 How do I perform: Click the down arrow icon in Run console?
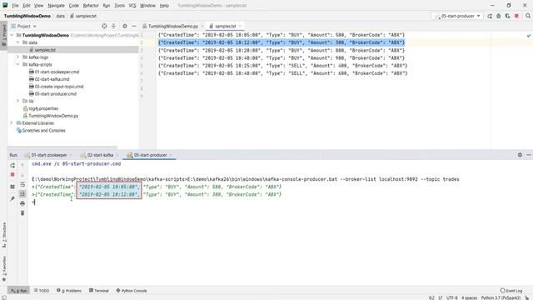tap(22, 175)
